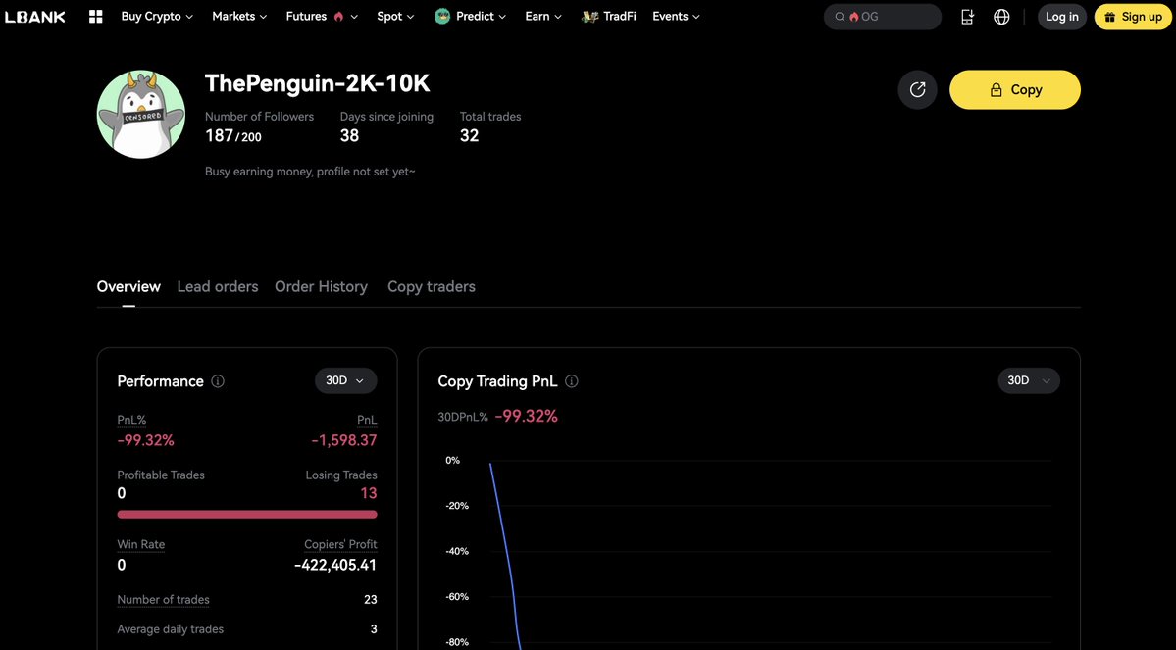Switch to the Lead orders tab

pos(218,287)
